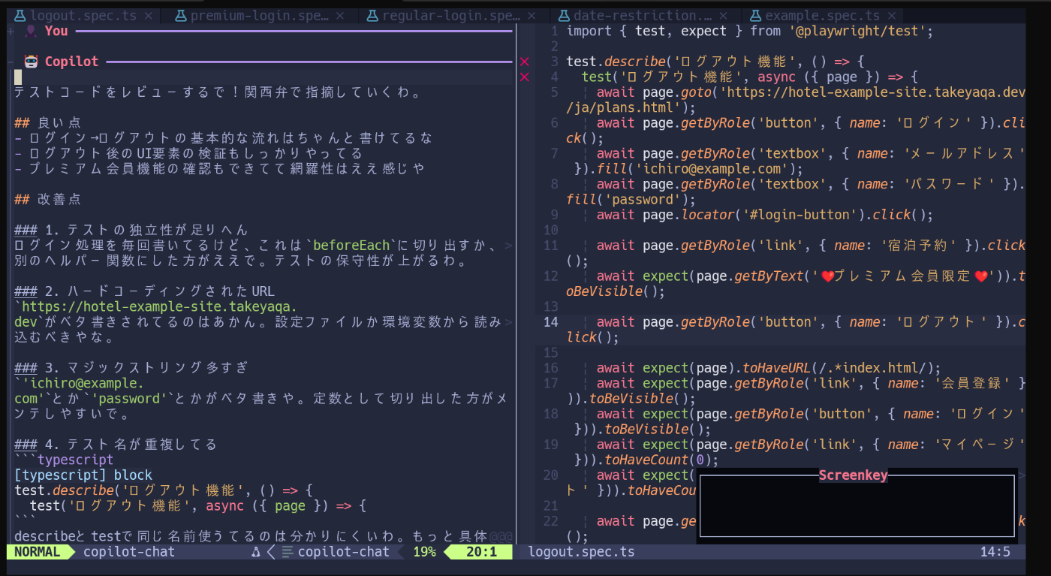Viewport: 1051px width, 576px height.
Task: Click the highlighted line number 14
Action: pos(551,322)
